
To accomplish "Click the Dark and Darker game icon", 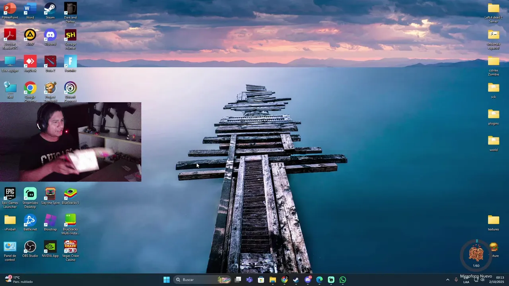I will 70,12.
